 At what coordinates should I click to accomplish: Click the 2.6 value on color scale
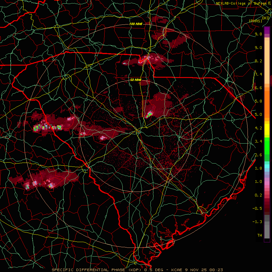coord(258,155)
